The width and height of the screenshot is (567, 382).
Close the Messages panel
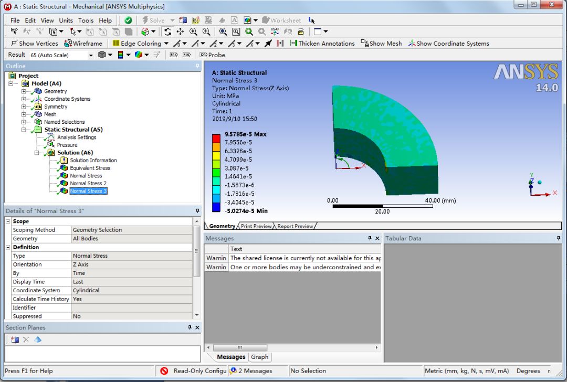pos(377,238)
